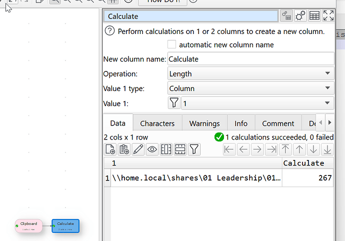Toggle the eye icon in data toolbar
Viewport: 345px width, 241px height.
(152, 149)
